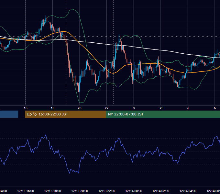Viewport: 220px width, 194px height.
Task: Click the hour label 4 on the time axis
Action: (188, 108)
